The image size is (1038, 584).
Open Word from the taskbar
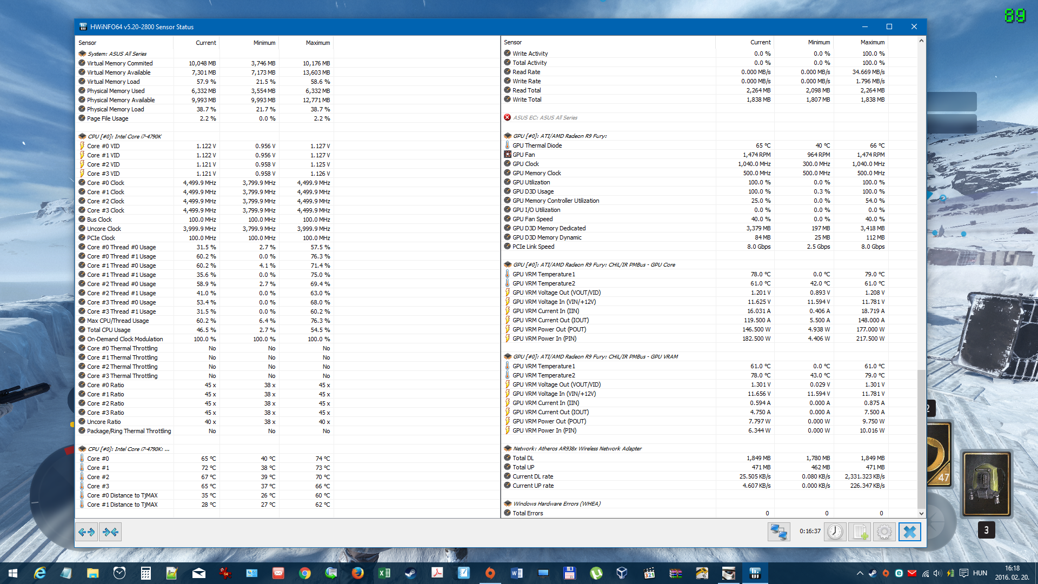click(x=517, y=573)
